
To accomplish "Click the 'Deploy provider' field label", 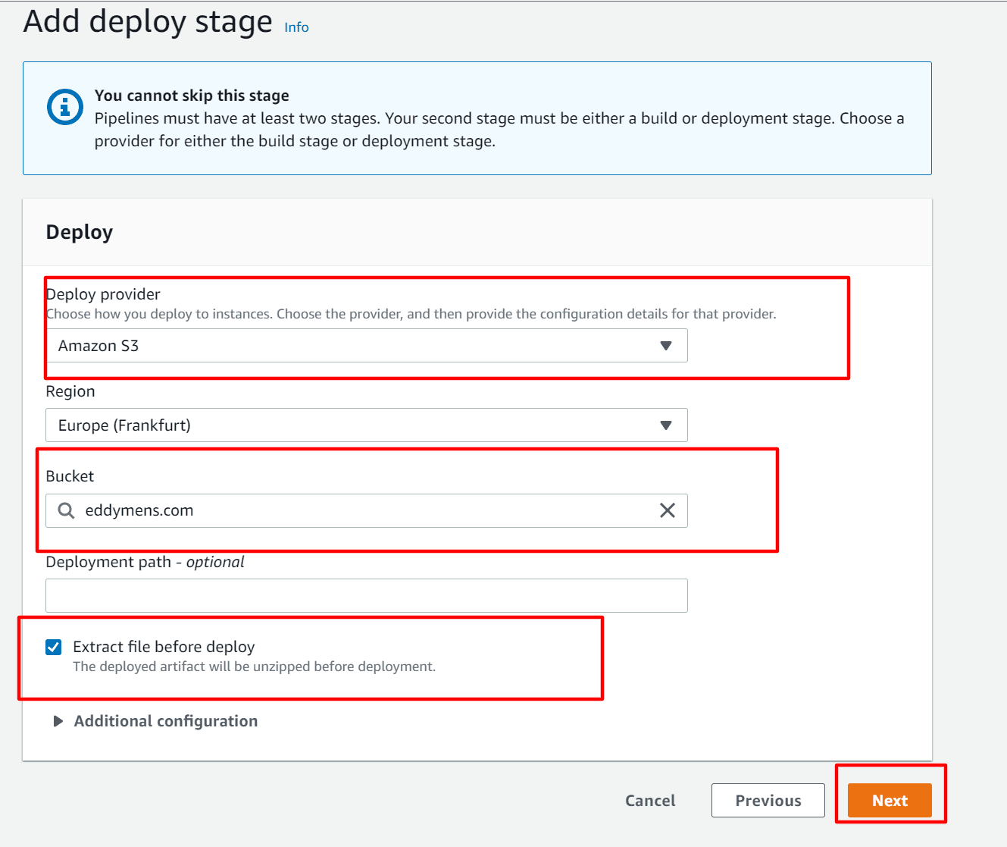I will [104, 294].
